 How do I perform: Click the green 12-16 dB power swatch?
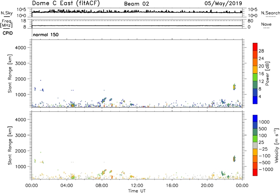tap(255, 77)
